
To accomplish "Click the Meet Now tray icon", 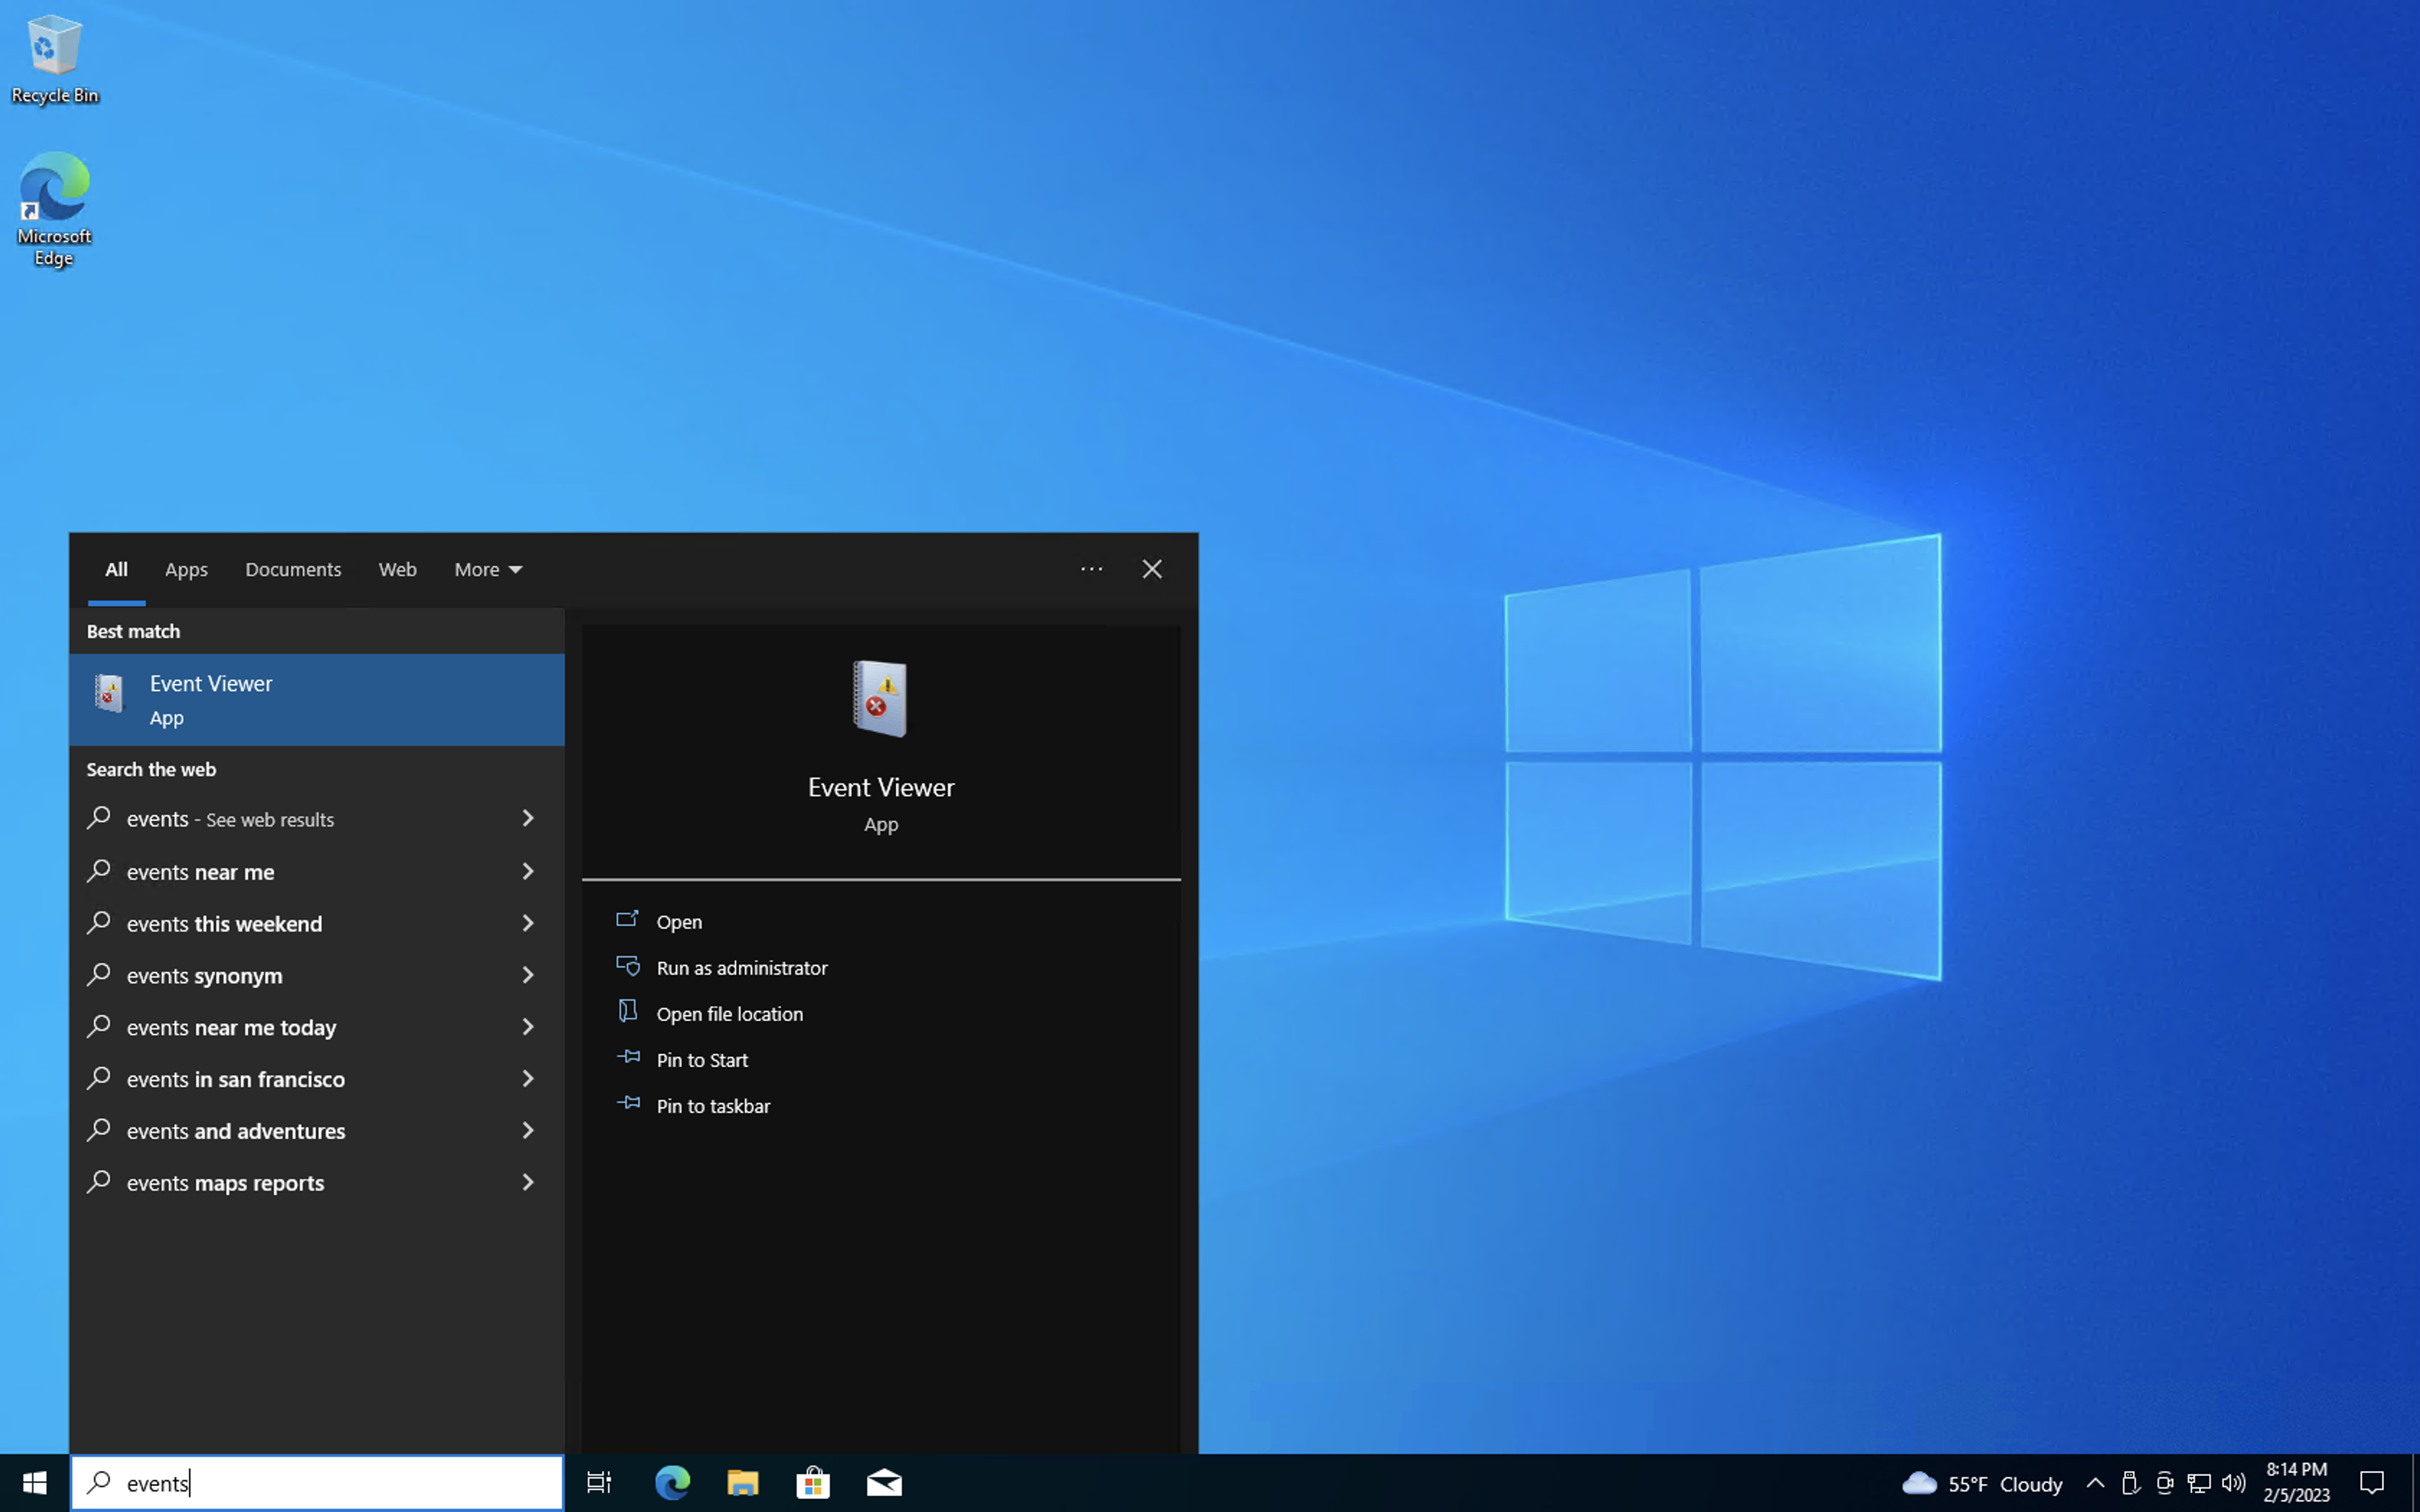I will [x=2164, y=1483].
